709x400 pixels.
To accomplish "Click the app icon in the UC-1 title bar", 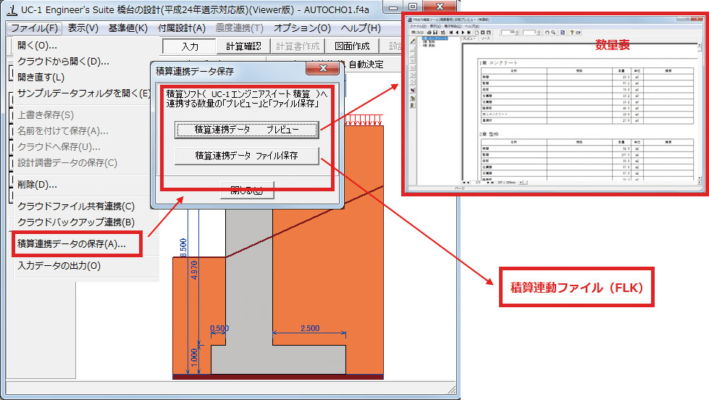I will 12,9.
